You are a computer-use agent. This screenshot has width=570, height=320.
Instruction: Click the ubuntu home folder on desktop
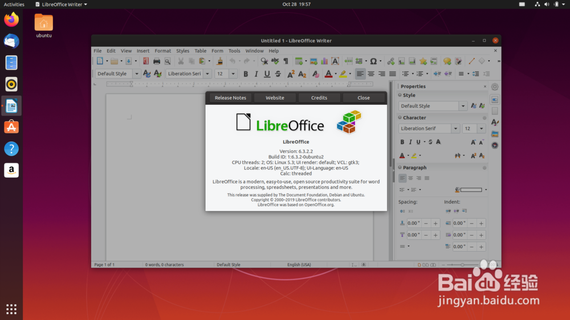(x=44, y=26)
